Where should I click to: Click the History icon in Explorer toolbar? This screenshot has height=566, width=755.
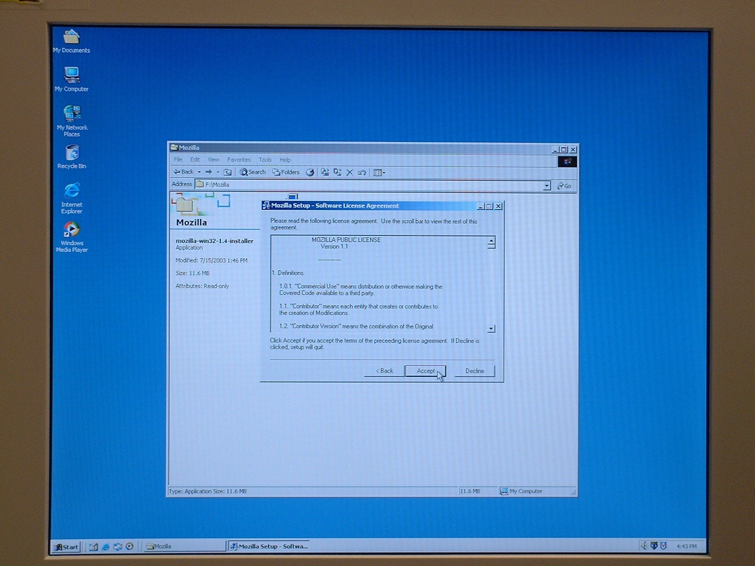(x=310, y=173)
